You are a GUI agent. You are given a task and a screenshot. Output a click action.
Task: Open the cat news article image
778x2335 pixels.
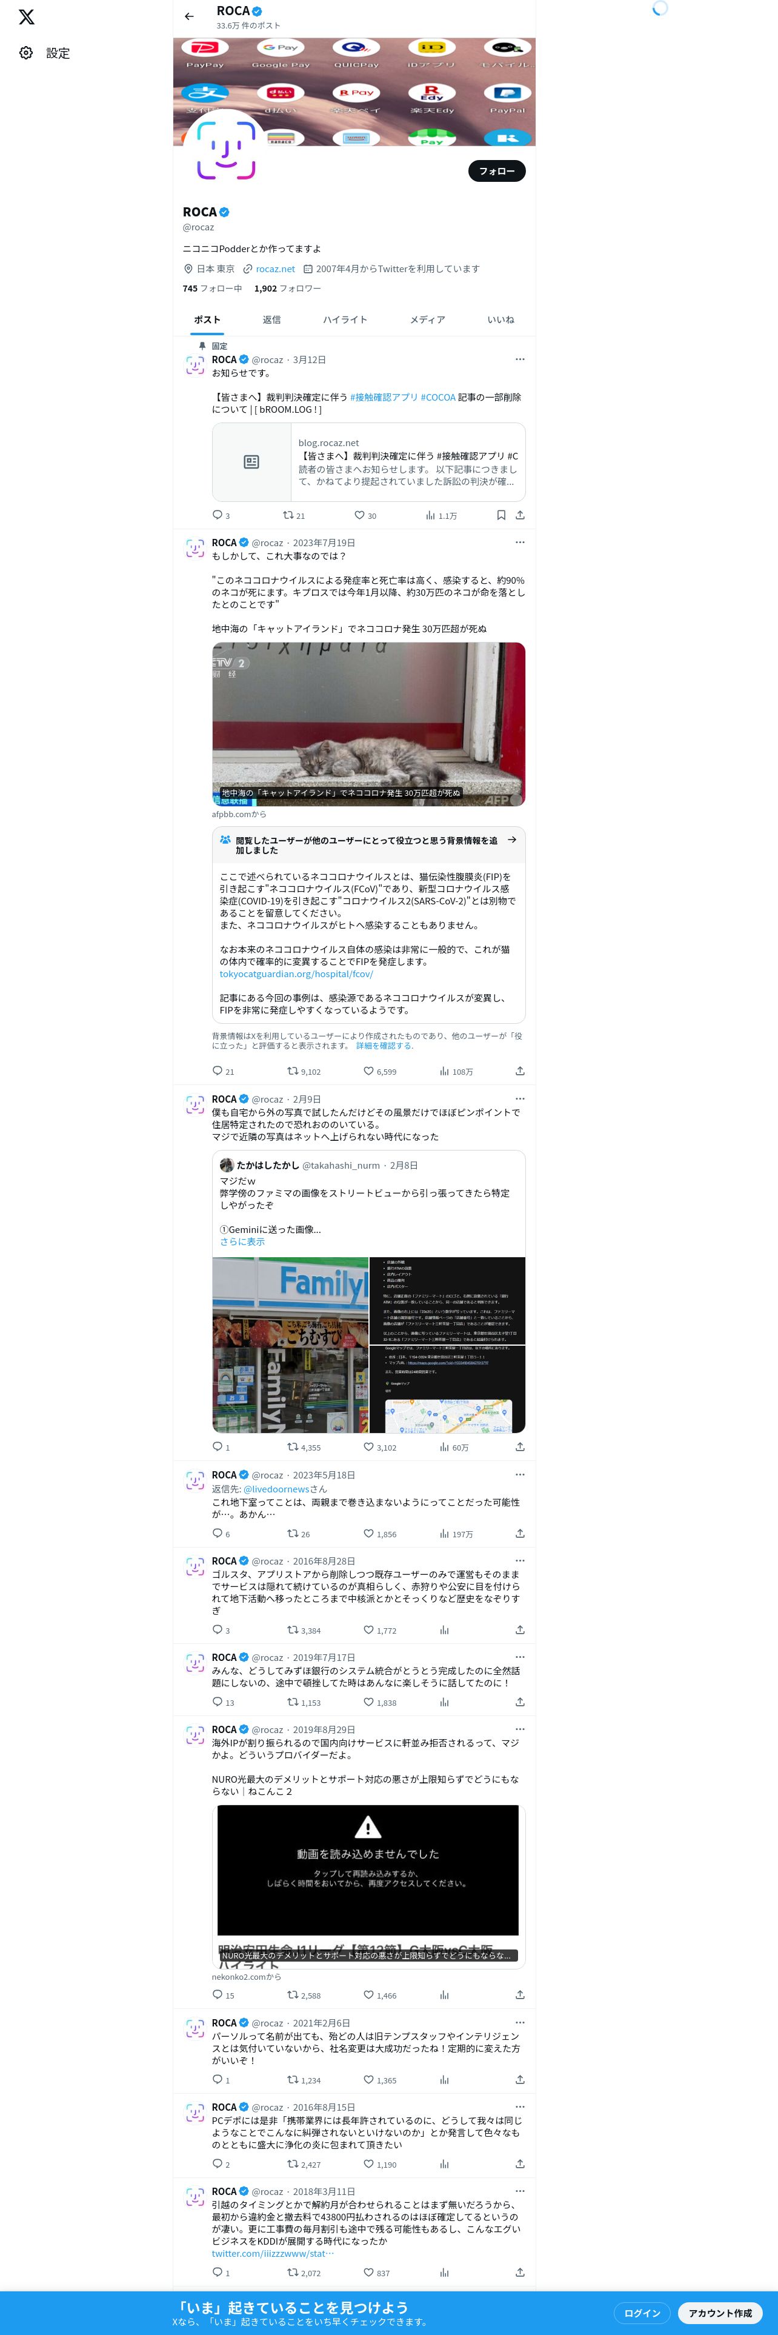pos(368,724)
